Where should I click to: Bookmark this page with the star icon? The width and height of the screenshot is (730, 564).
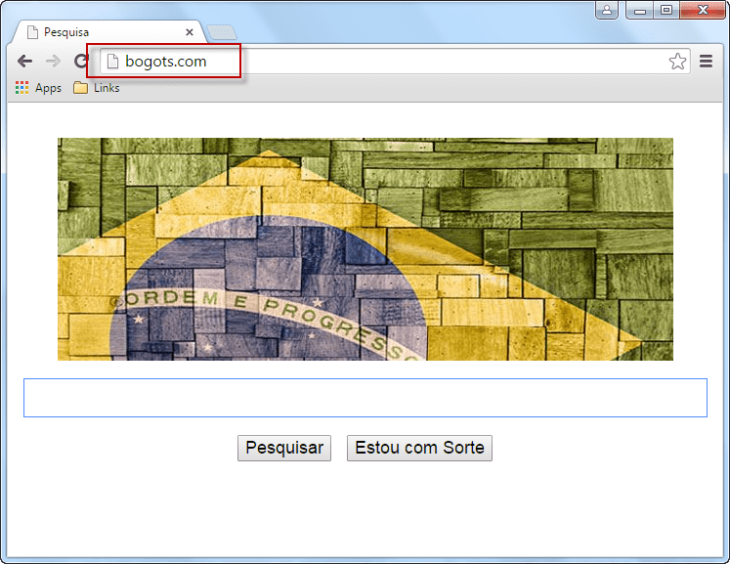[x=677, y=61]
